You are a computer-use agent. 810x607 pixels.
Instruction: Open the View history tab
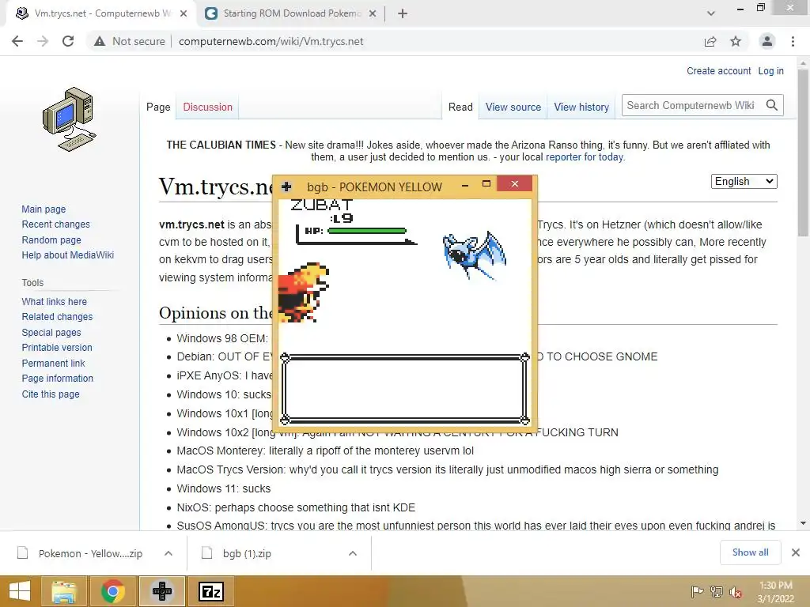[x=581, y=107]
